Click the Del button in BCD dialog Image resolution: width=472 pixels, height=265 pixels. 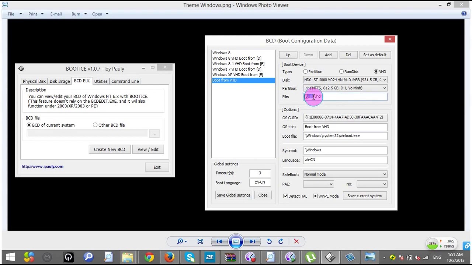point(348,55)
